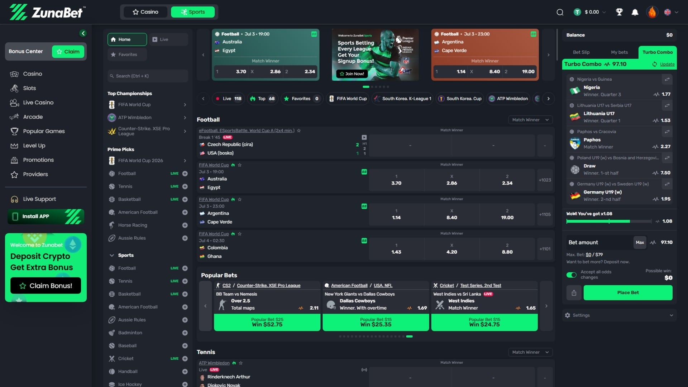This screenshot has width=688, height=387.
Task: Add Badminton with plus
Action: click(x=185, y=333)
